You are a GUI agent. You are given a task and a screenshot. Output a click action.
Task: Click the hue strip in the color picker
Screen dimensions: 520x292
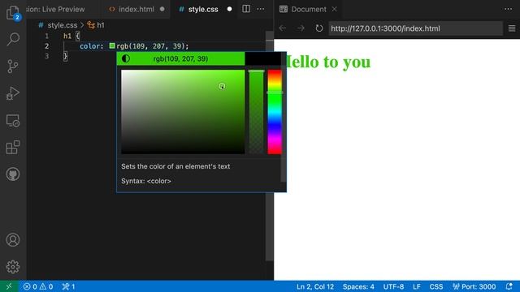[x=275, y=112]
